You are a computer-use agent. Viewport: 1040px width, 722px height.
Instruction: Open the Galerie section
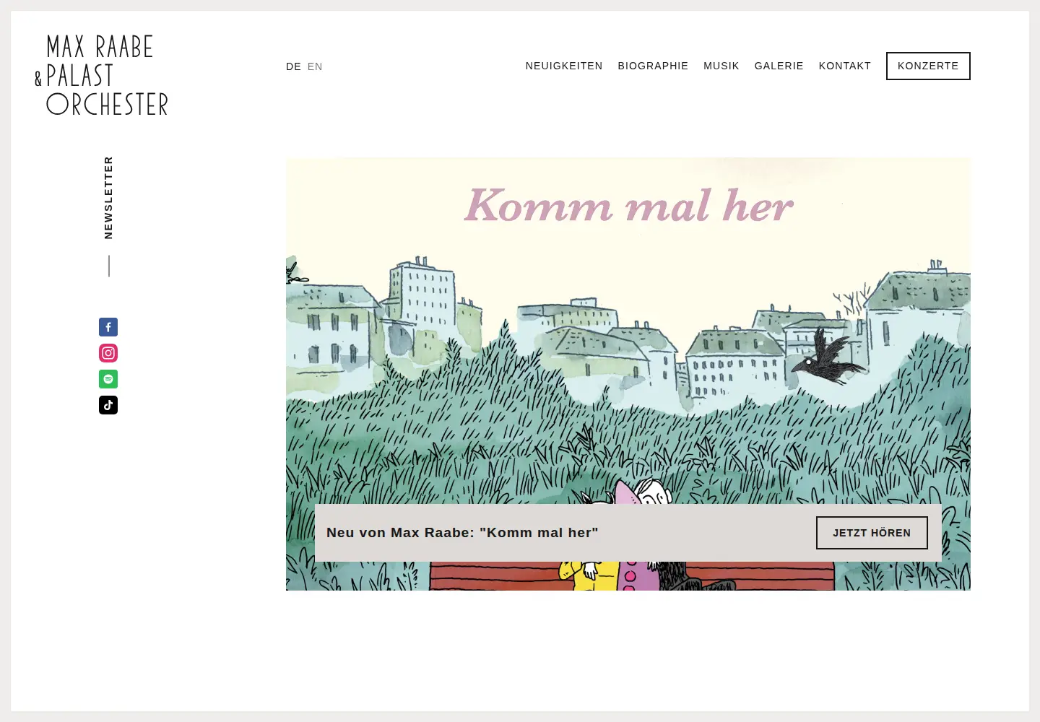[x=779, y=66]
